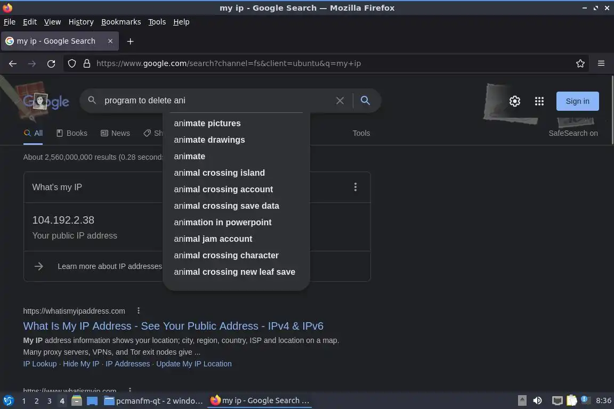The width and height of the screenshot is (614, 409).
Task: Switch to virtual desktop 2 in taskbar
Action: pyautogui.click(x=36, y=401)
